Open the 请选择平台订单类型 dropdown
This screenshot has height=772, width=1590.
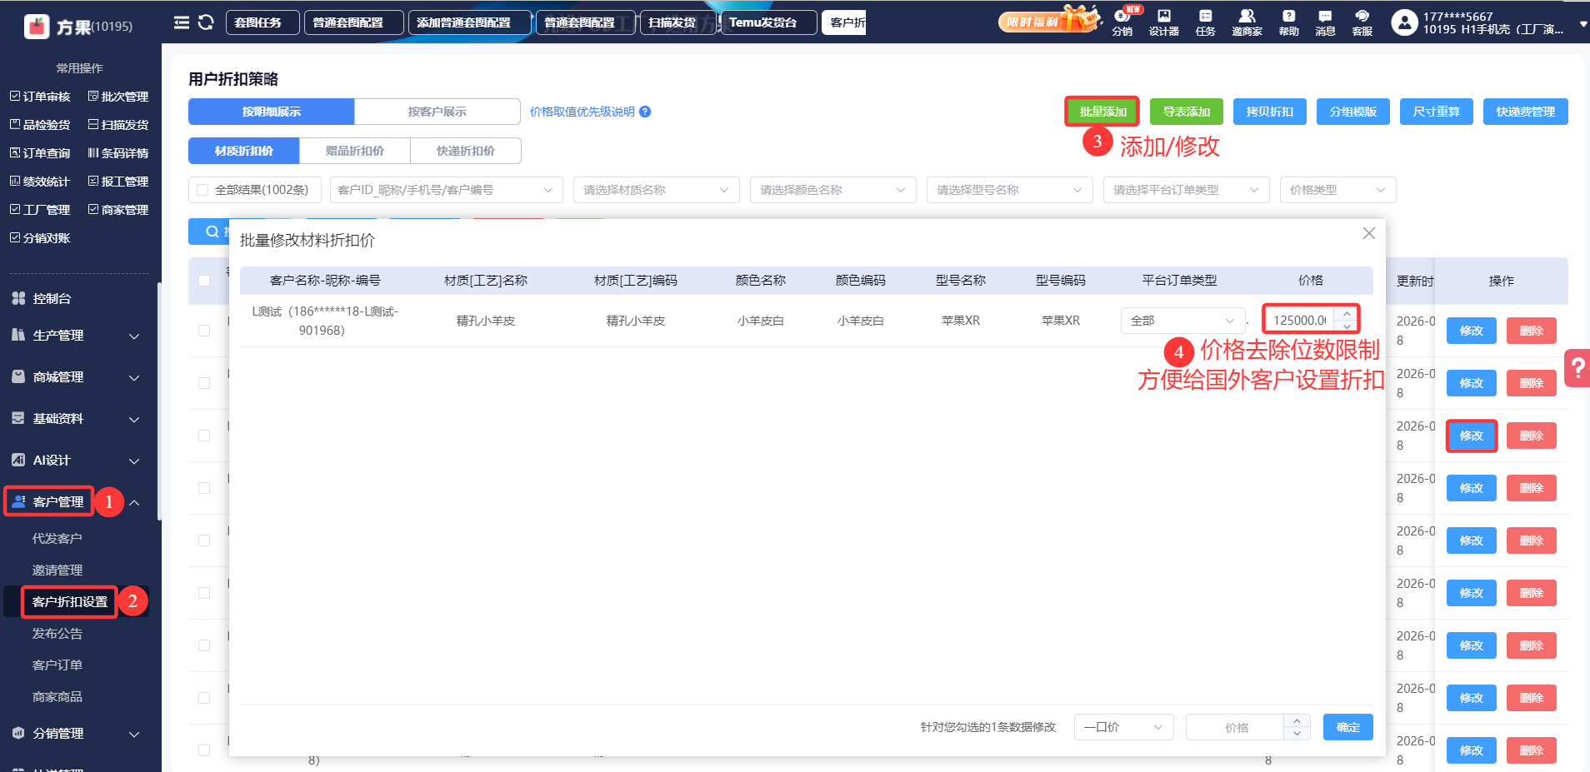(x=1187, y=190)
